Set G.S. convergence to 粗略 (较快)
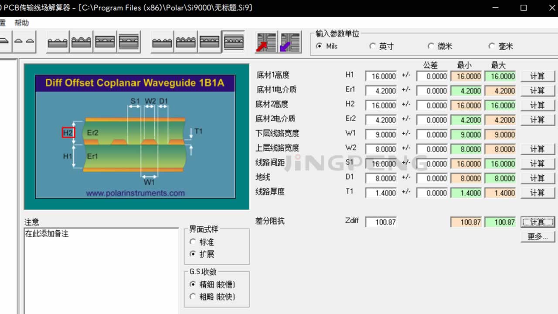Viewport: 558px width, 314px height. point(212,297)
